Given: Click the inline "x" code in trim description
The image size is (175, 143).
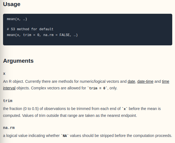Looking at the screenshot, I should pos(125,109).
